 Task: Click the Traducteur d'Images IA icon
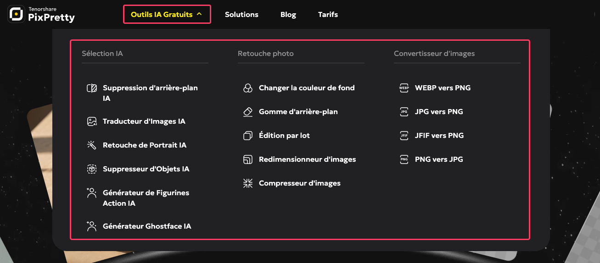point(92,121)
